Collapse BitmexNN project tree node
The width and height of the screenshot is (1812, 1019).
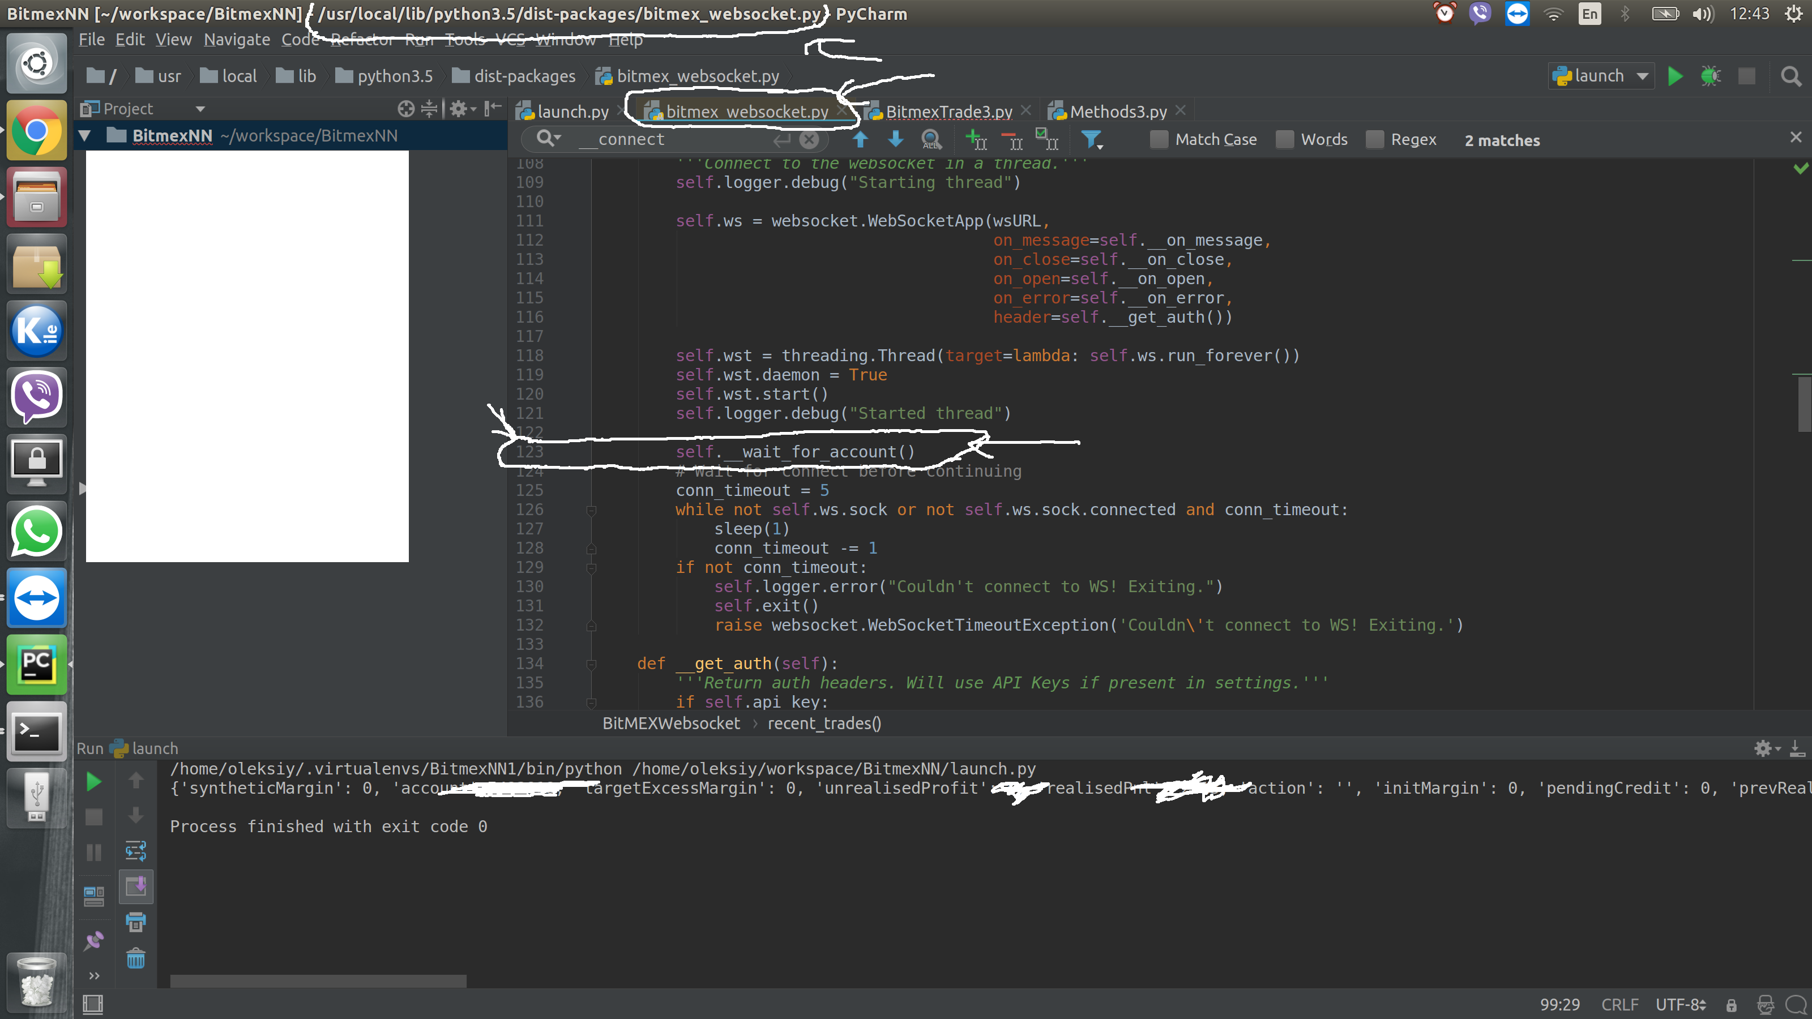click(x=85, y=136)
